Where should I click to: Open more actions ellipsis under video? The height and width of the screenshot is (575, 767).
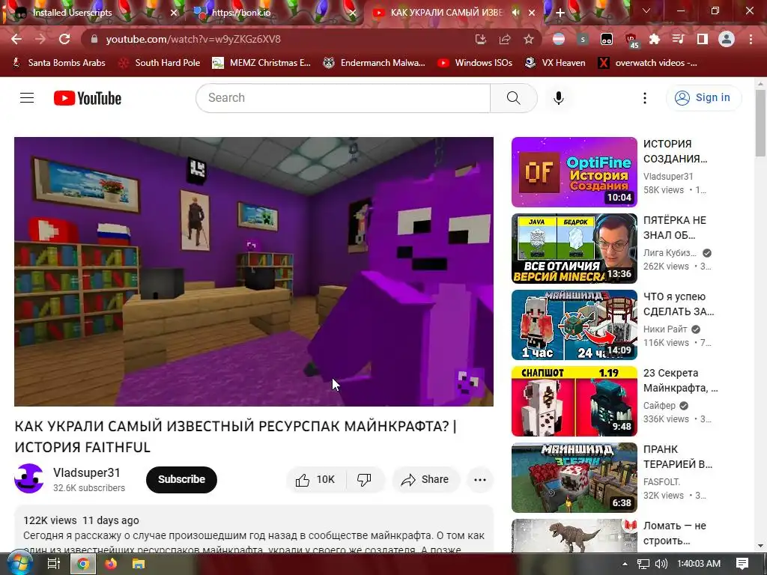(x=480, y=480)
